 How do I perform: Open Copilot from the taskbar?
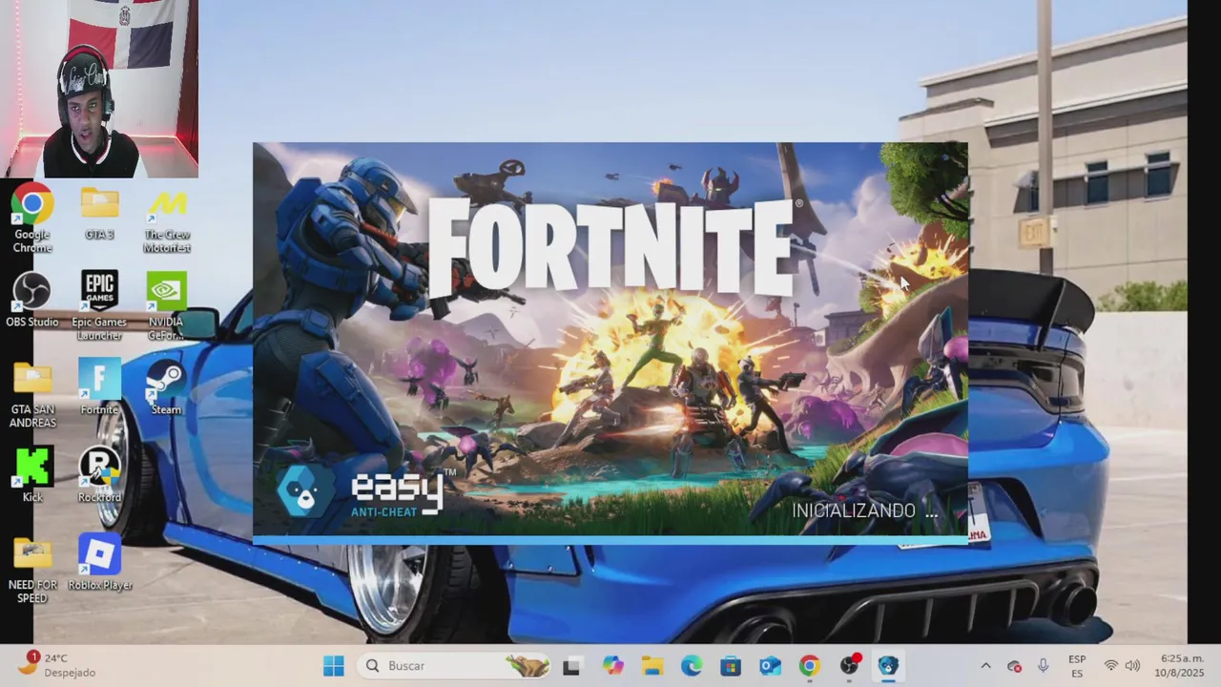pyautogui.click(x=612, y=666)
